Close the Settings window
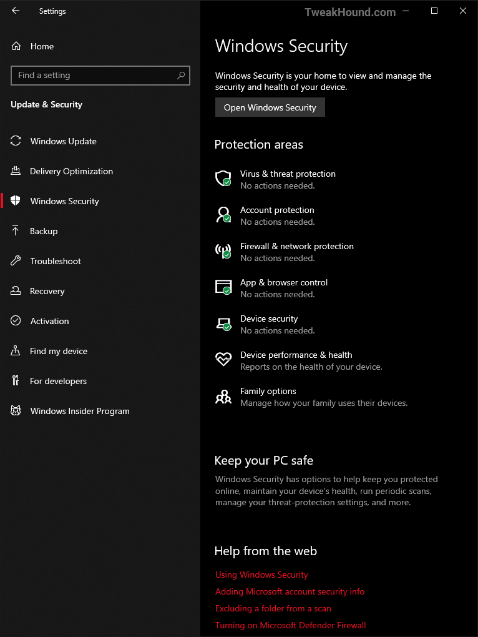The height and width of the screenshot is (637, 478). pos(462,11)
